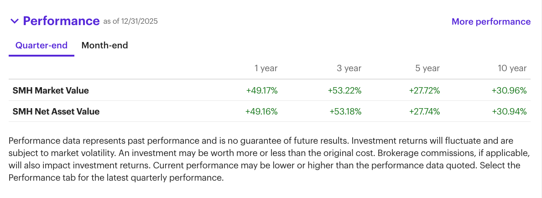
Task: Click the 10 year column header
Action: point(512,68)
